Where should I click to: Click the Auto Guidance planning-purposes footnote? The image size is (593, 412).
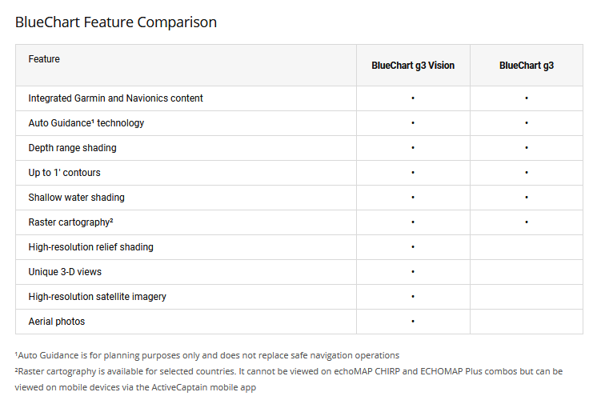(x=207, y=355)
